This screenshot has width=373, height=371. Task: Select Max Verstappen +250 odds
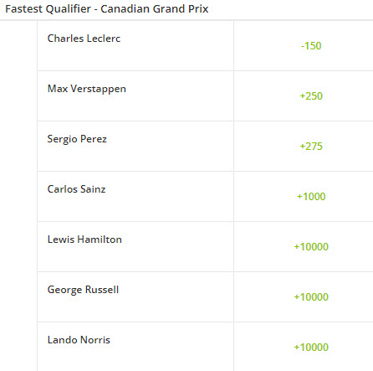[x=311, y=96]
